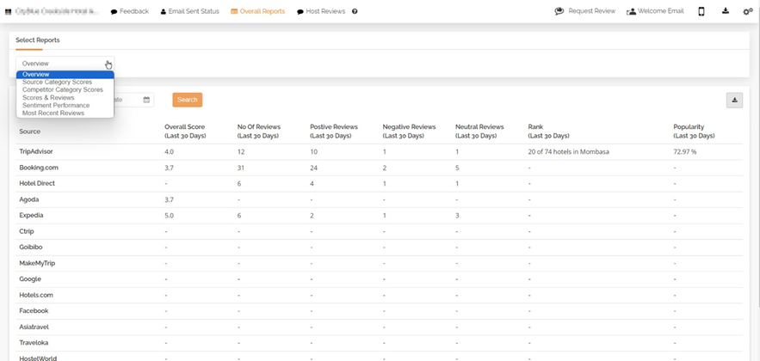
Task: Switch to the Overall Reports tab
Action: pos(258,12)
